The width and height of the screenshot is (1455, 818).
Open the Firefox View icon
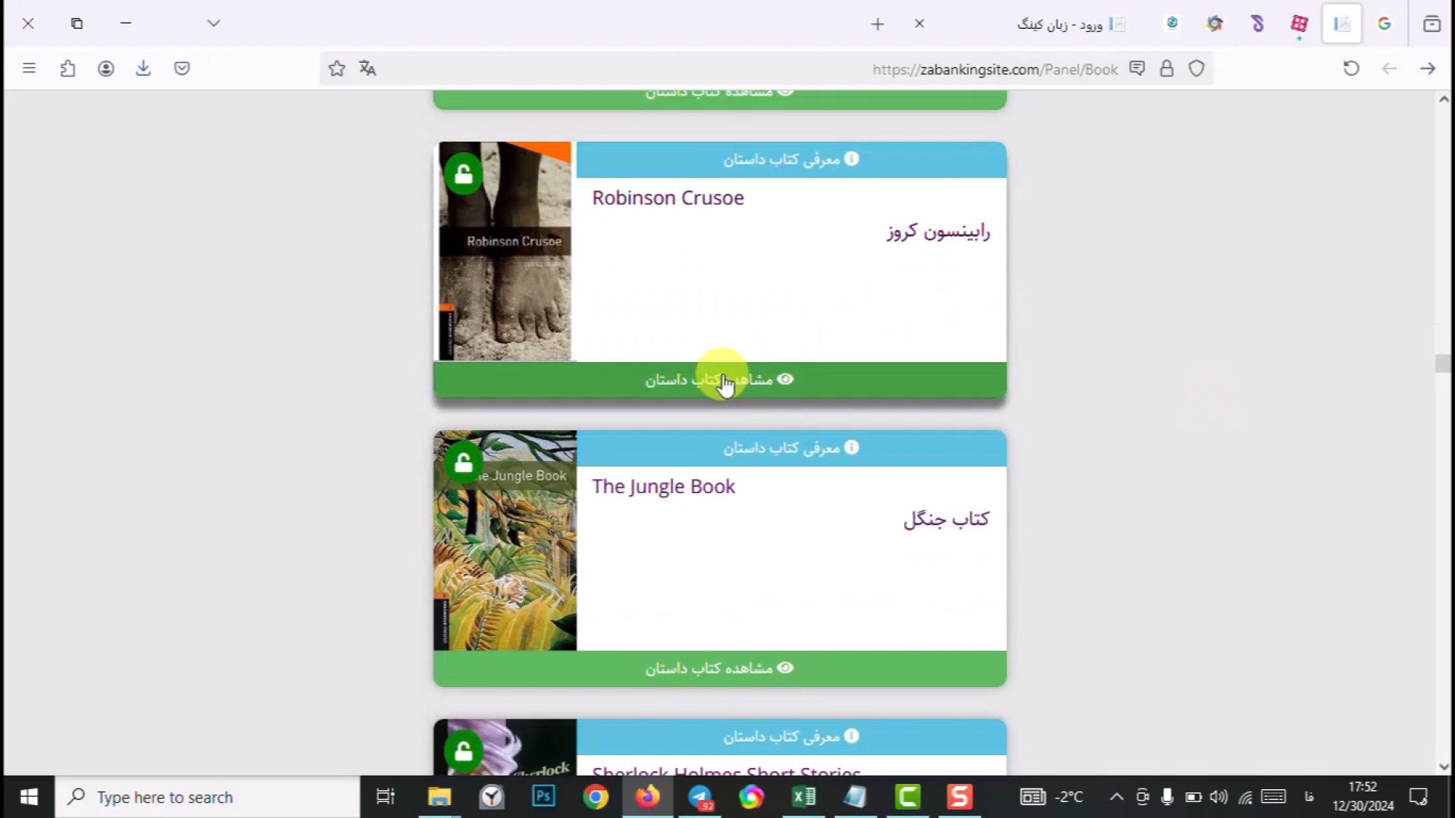[1432, 24]
